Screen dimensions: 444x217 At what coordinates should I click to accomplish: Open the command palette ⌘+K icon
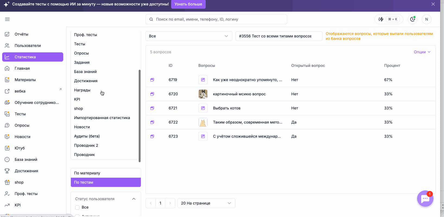click(389, 19)
